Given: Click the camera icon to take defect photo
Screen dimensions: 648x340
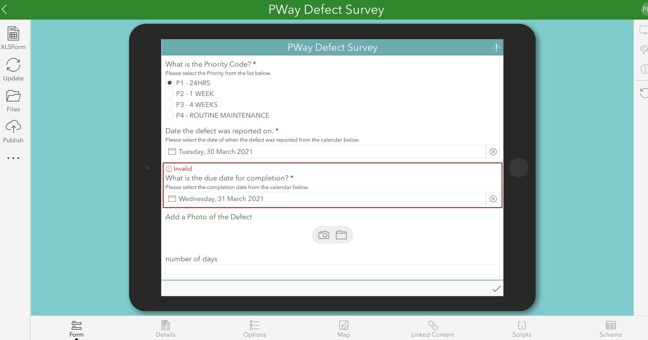Looking at the screenshot, I should [x=323, y=235].
